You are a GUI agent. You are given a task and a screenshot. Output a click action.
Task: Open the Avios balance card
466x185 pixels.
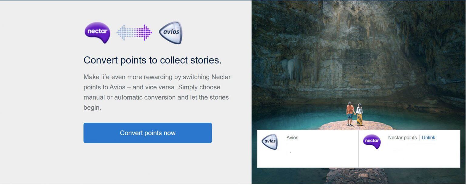306,148
